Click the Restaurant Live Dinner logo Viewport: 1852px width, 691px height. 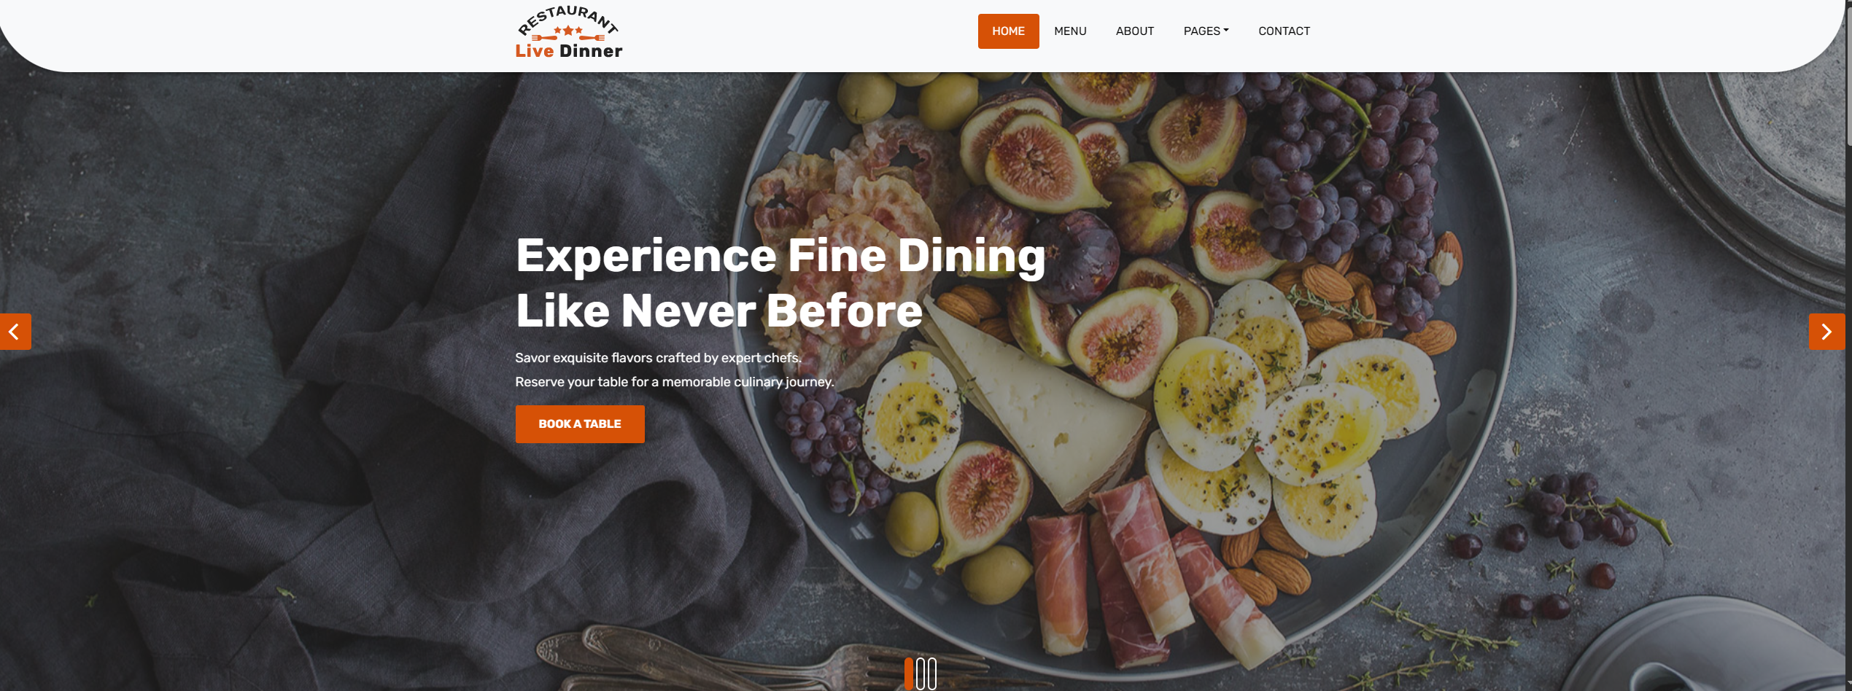click(569, 32)
